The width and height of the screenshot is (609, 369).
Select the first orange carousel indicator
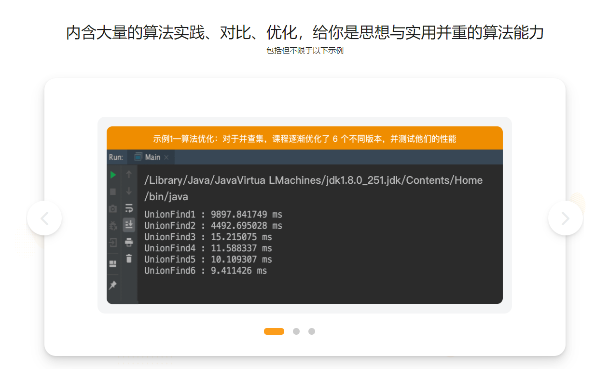click(x=274, y=331)
